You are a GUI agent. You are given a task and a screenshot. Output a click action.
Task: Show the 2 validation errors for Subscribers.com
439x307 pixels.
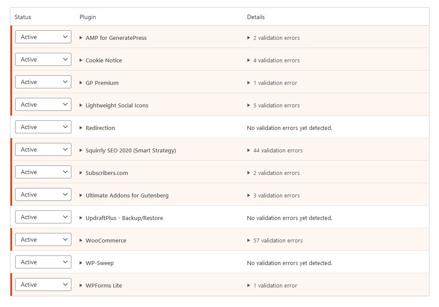(273, 173)
